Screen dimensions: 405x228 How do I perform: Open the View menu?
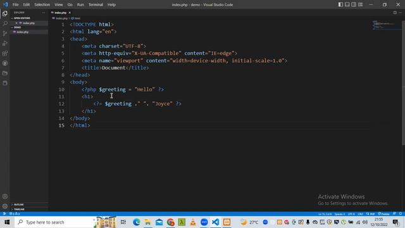tap(59, 4)
